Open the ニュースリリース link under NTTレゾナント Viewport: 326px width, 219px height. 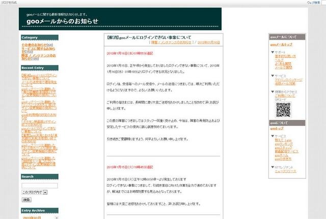click(x=285, y=171)
